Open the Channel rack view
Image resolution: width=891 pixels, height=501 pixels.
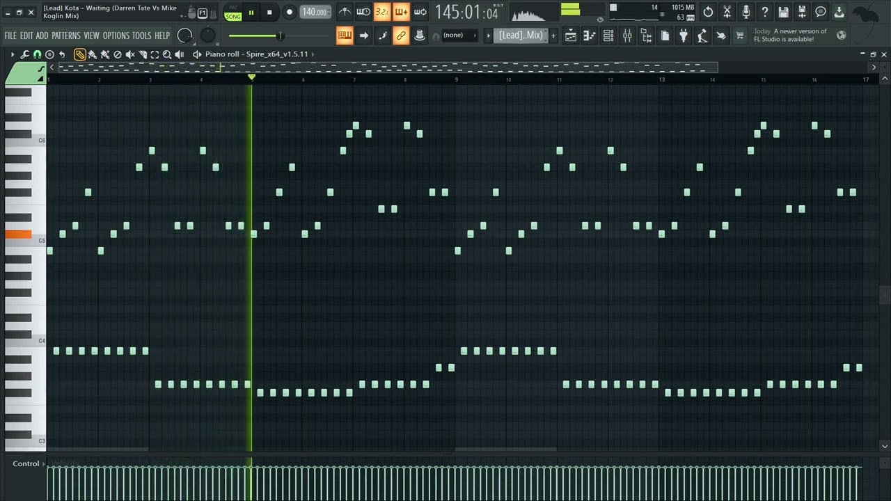pos(608,36)
